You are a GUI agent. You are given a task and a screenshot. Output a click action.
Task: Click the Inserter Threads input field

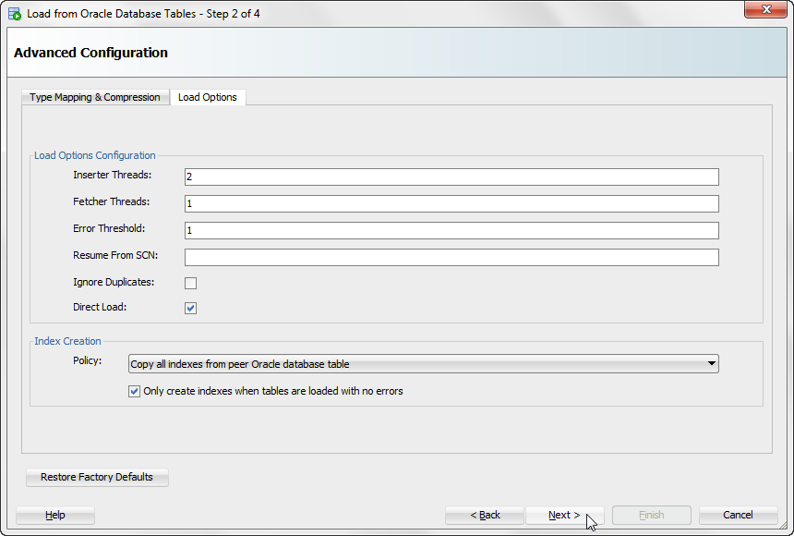[x=451, y=177]
